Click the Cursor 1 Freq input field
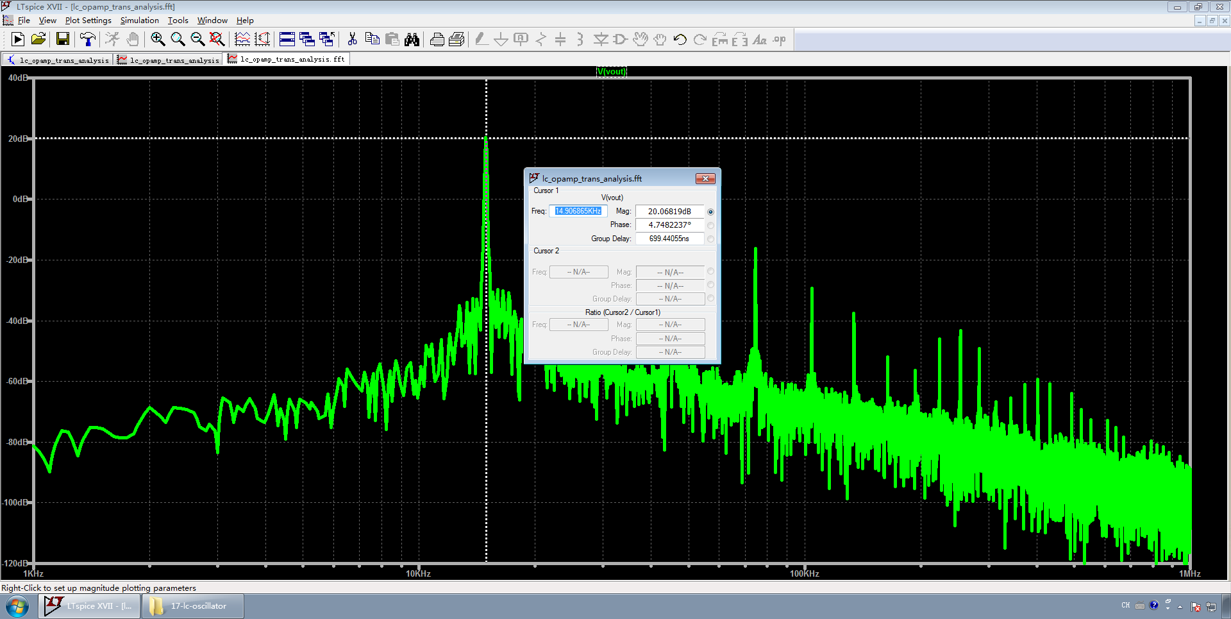Screen dimensions: 1231x619 [x=578, y=211]
